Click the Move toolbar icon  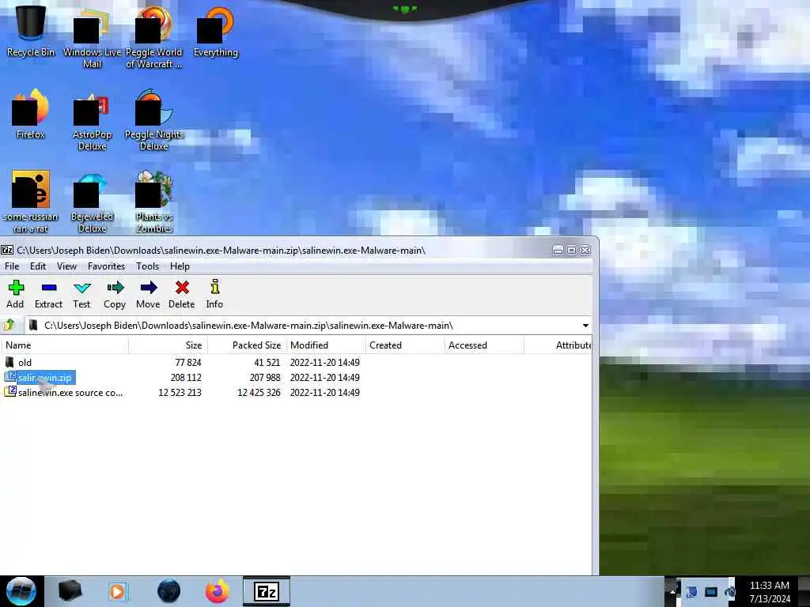[x=148, y=294]
